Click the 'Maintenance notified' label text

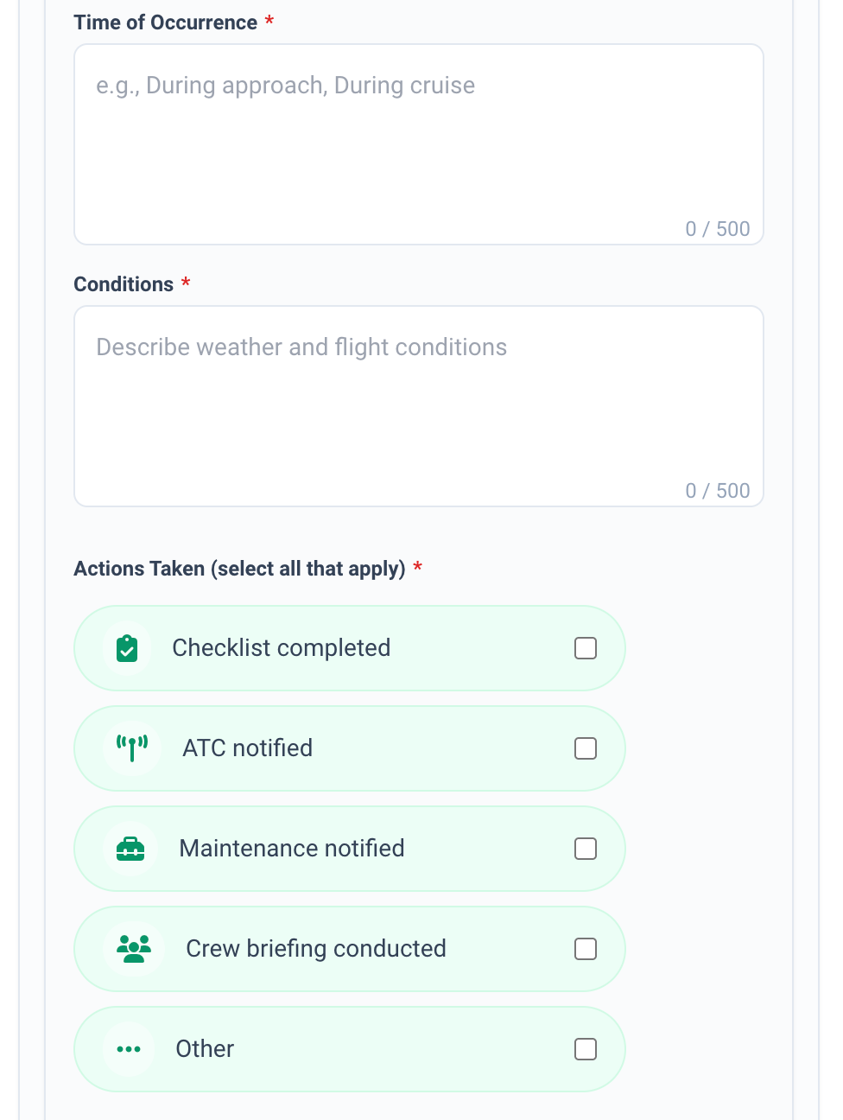[x=292, y=849]
